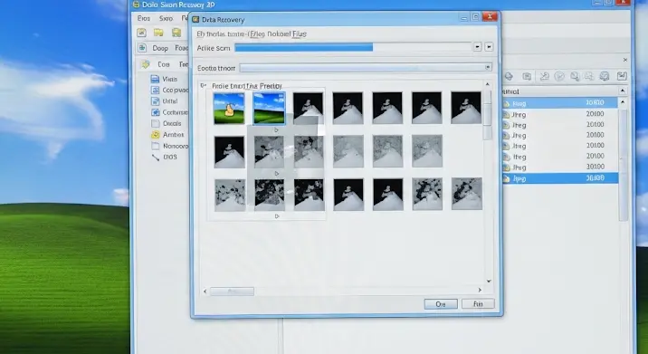Select Oxcois in the sidebar list
The width and height of the screenshot is (648, 354).
coord(172,123)
